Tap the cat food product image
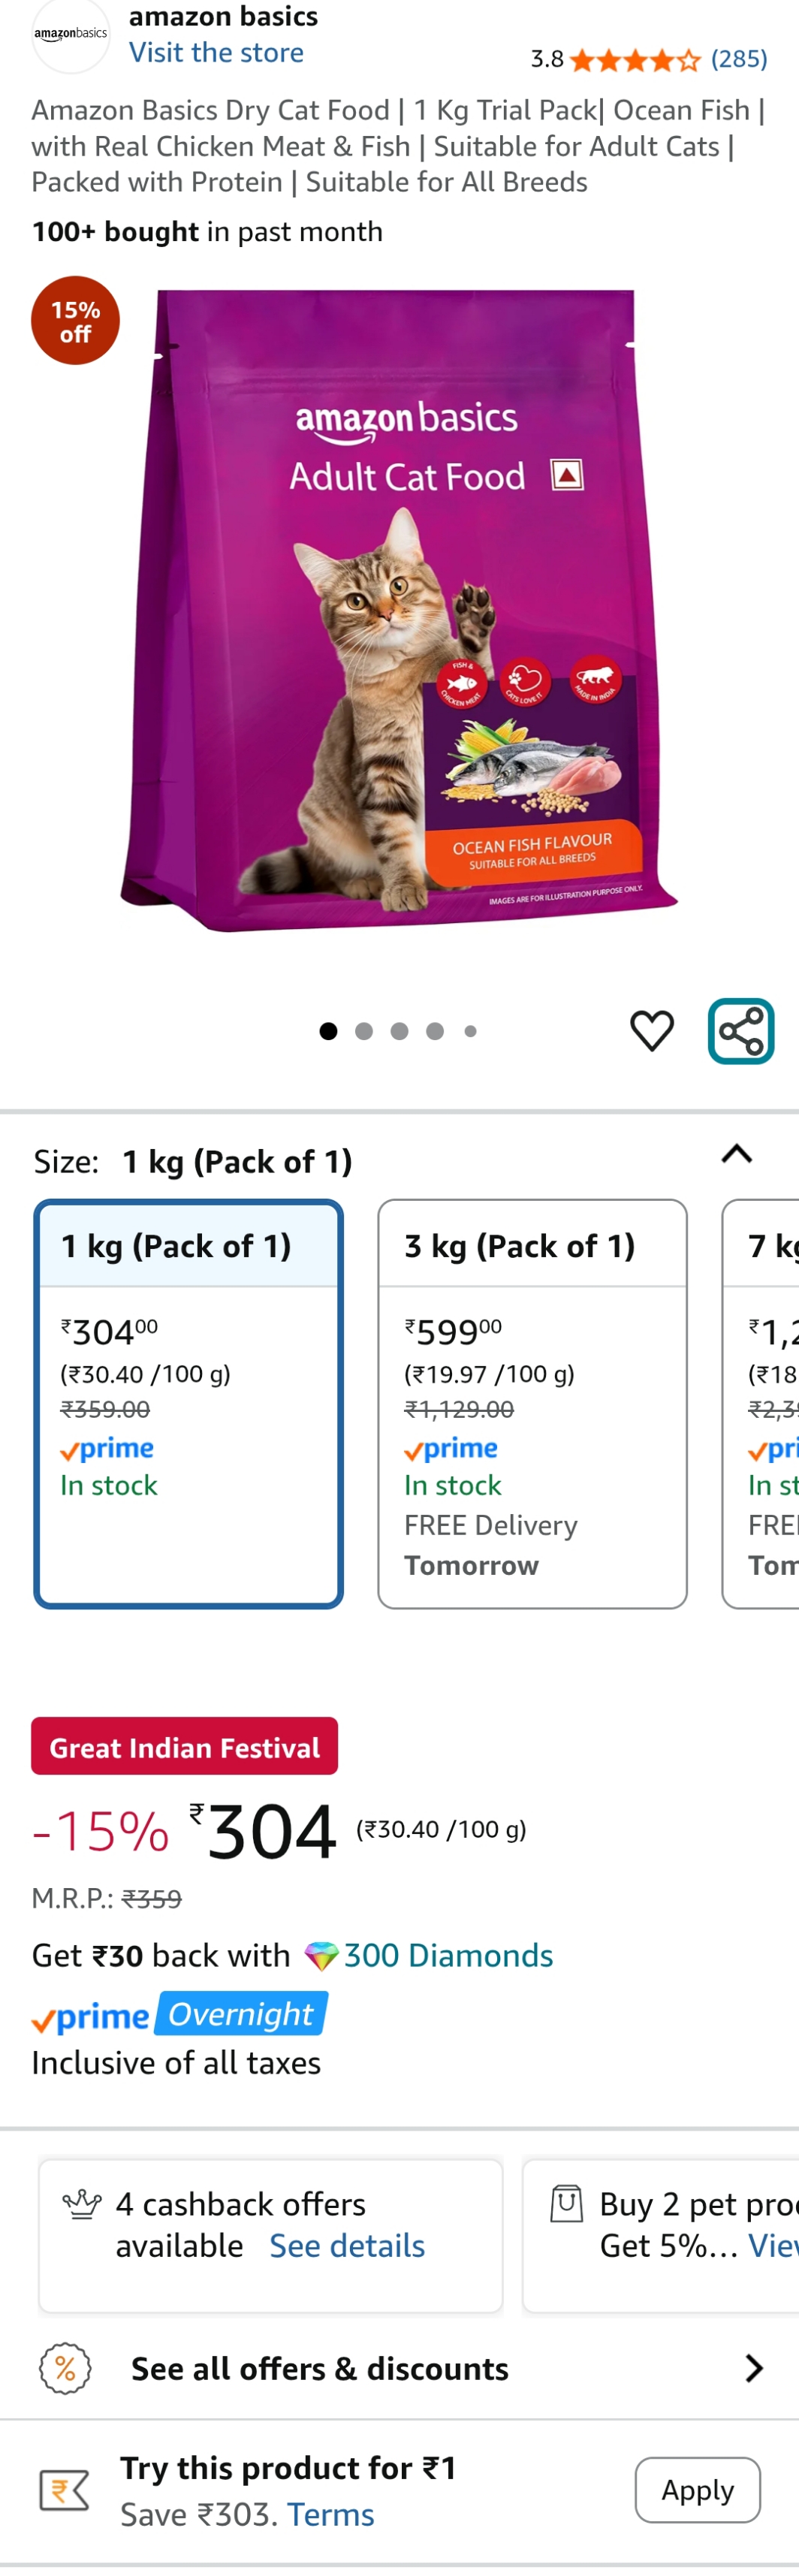The height and width of the screenshot is (2576, 799). coord(400,610)
